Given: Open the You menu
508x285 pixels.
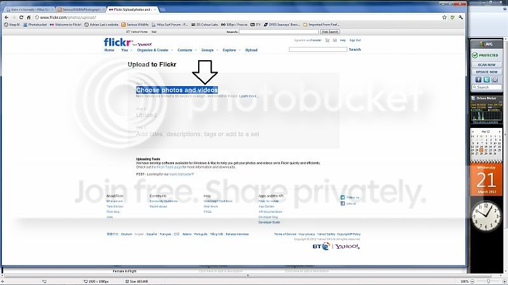Looking at the screenshot, I should (x=124, y=50).
